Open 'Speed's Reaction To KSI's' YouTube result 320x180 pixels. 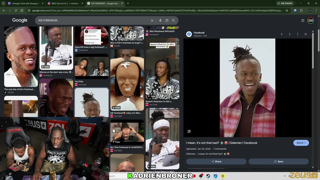[159, 101]
